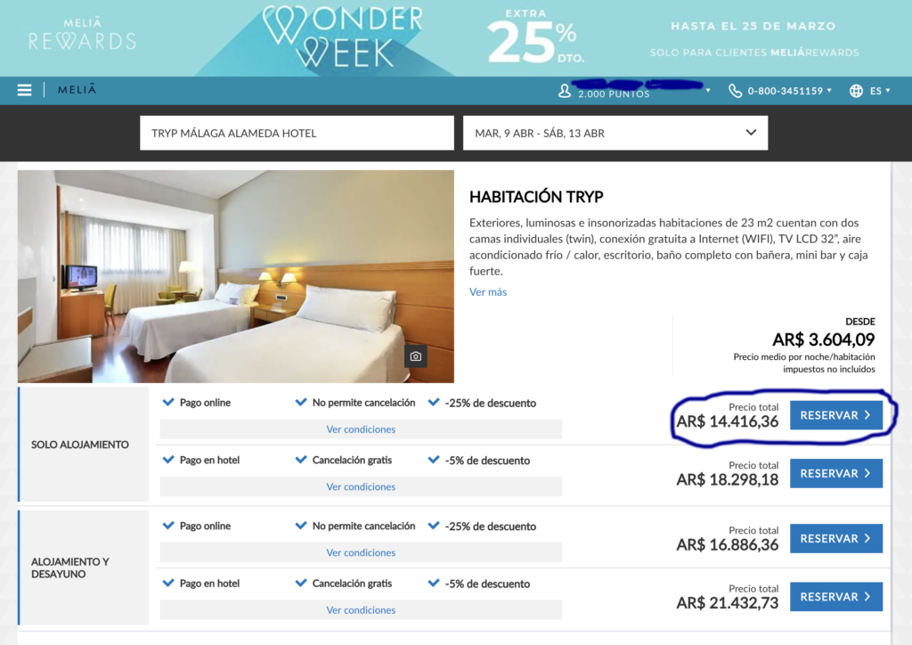Screen dimensions: 912x645
Task: Click the Meliá Rewards logo in the banner
Action: coord(82,34)
